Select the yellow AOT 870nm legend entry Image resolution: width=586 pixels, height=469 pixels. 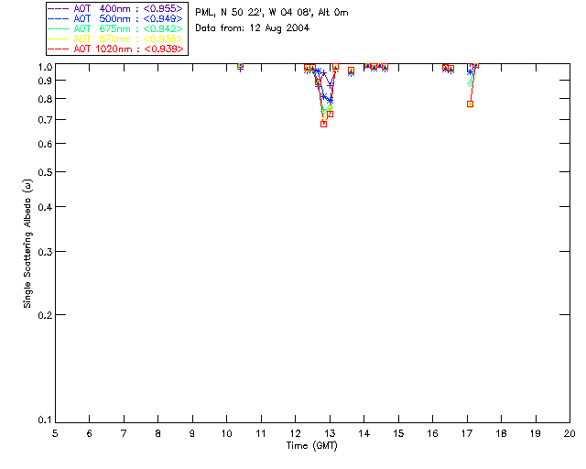pyautogui.click(x=115, y=38)
